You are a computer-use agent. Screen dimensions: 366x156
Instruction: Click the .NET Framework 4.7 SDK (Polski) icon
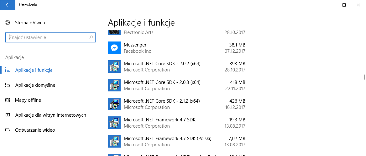tap(114, 141)
